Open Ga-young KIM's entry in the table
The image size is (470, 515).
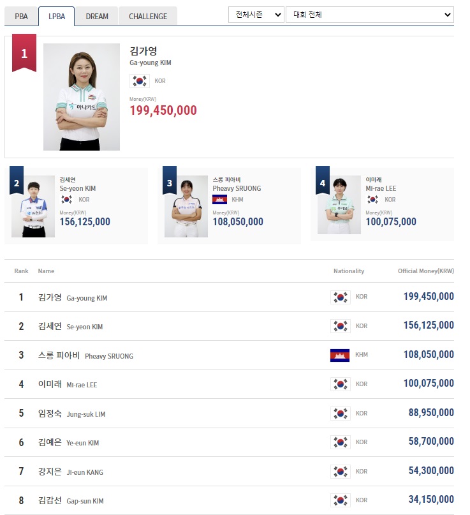point(73,297)
